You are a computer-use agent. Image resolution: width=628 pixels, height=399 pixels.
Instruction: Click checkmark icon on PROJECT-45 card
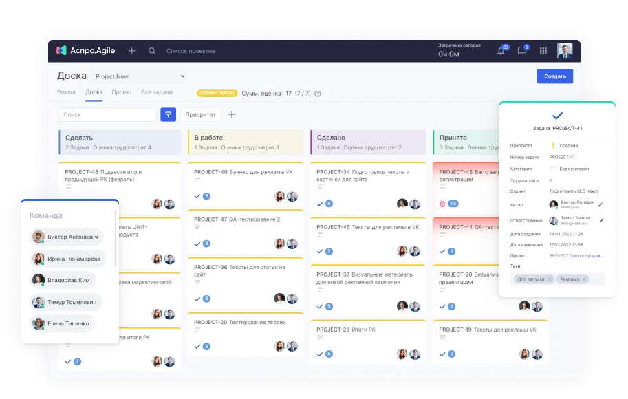(320, 252)
